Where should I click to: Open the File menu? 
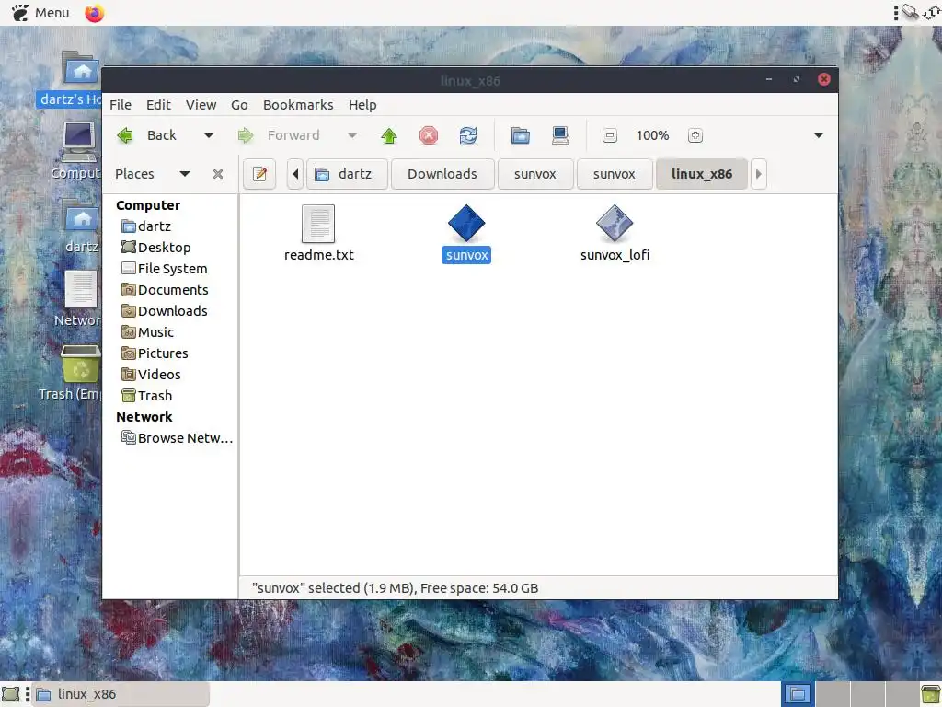tap(121, 105)
